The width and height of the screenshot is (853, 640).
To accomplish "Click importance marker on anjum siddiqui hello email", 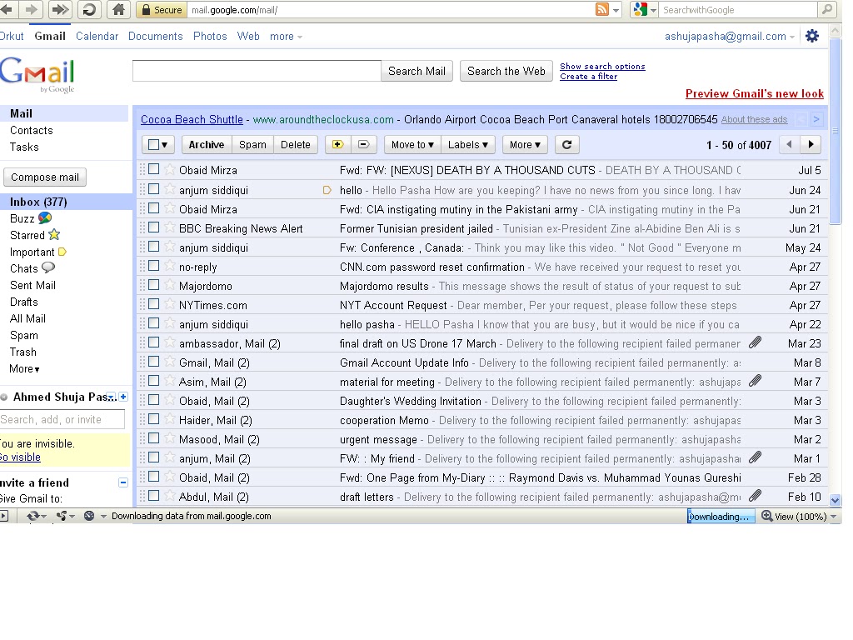I will [327, 190].
